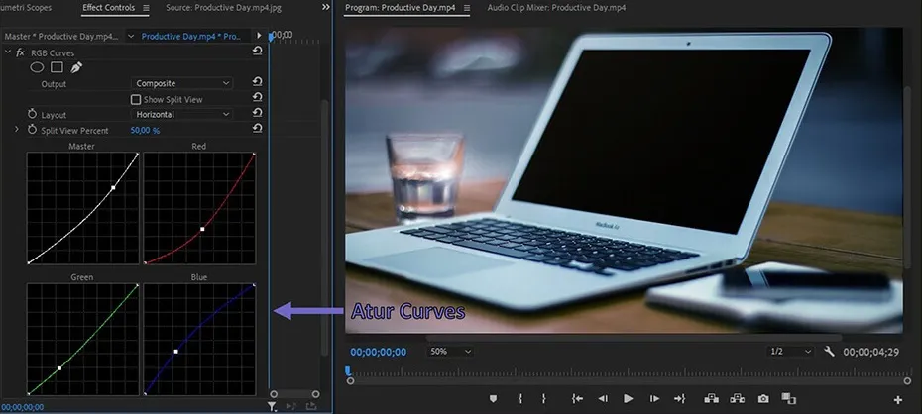
Task: Export a frame with the camera icon
Action: pyautogui.click(x=763, y=399)
